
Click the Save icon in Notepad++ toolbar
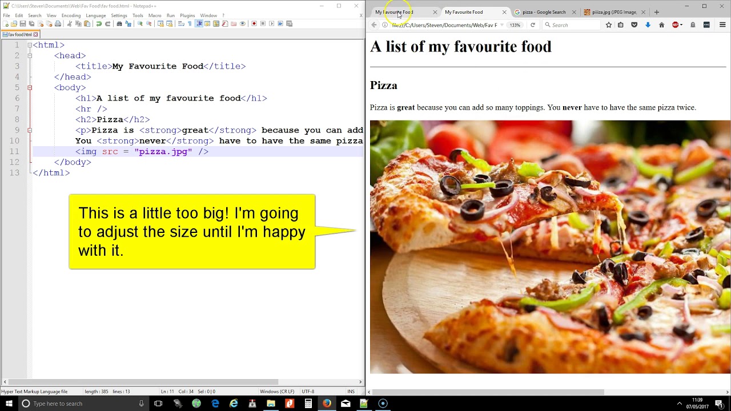tap(22, 24)
